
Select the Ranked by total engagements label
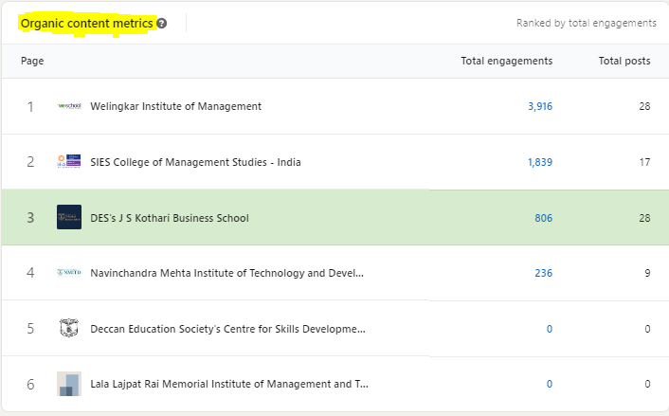point(587,23)
